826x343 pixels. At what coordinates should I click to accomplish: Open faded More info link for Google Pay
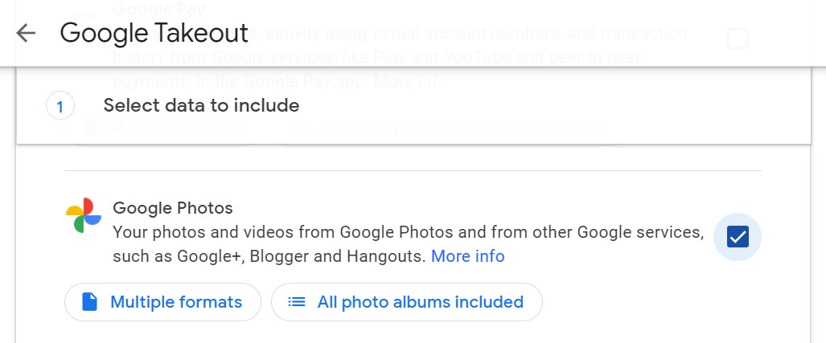pos(410,81)
